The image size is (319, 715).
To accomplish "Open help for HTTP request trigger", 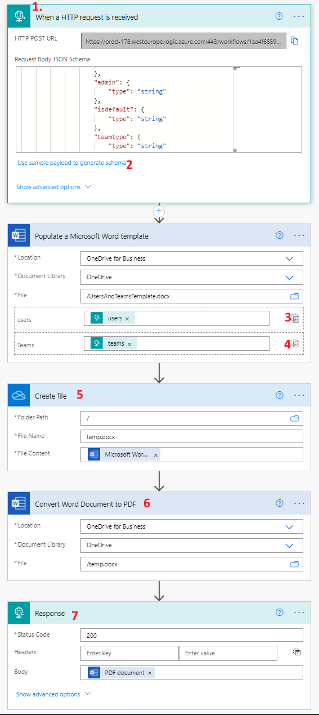I will point(279,16).
